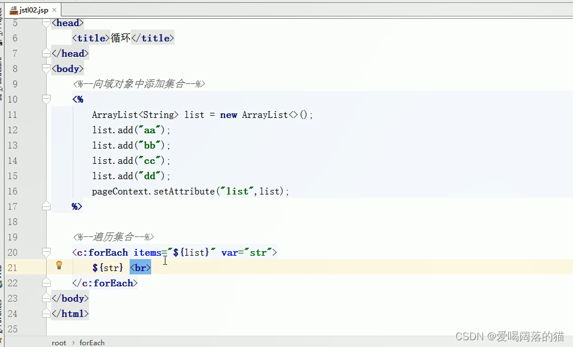Viewport: 573px width, 347px height.
Task: Click the fold end marker on line 24
Action: pos(46,314)
